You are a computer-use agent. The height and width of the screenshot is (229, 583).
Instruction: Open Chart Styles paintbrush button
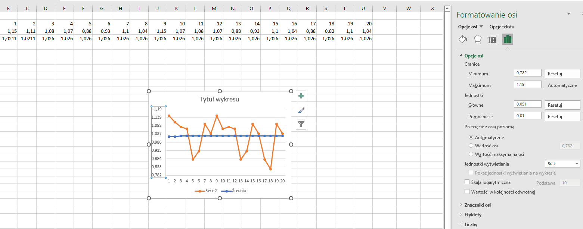pyautogui.click(x=301, y=110)
